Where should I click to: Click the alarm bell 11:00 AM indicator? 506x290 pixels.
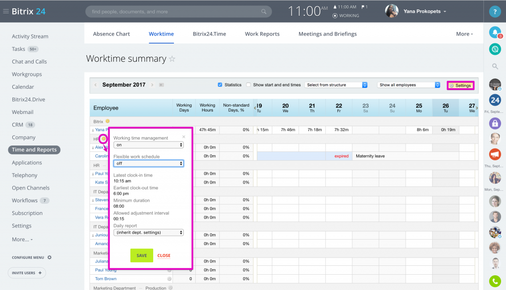click(x=344, y=7)
